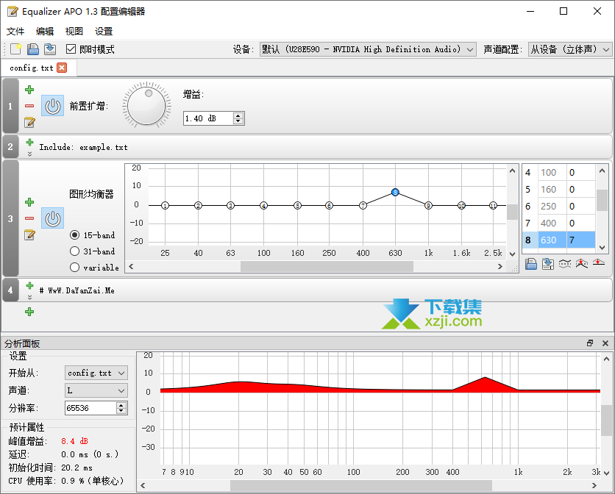This screenshot has width=615, height=494.
Task: Open the 设备 device dropdown
Action: [369, 49]
